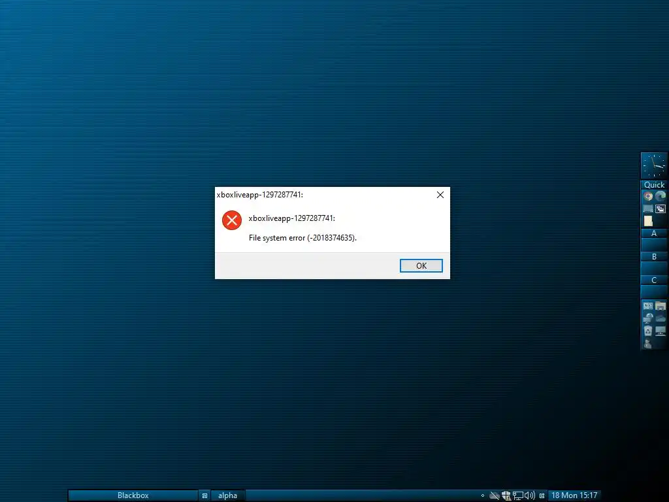The height and width of the screenshot is (502, 669).
Task: Launch the keyboard icon in Quick panel
Action: click(x=648, y=209)
